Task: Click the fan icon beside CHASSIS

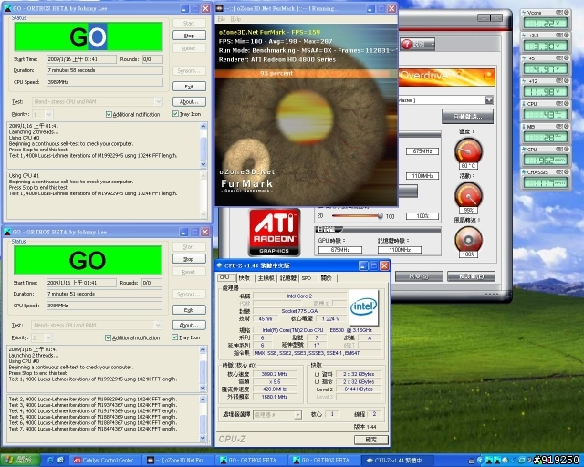Action: 524,172
